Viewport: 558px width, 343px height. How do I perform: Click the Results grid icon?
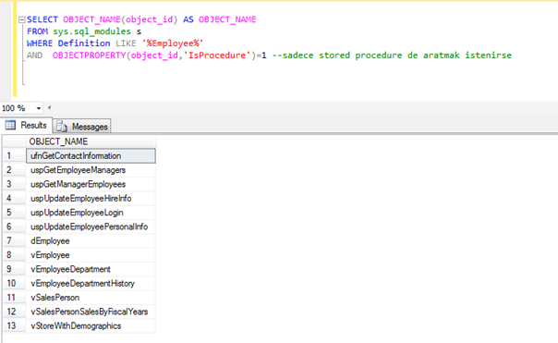10,126
